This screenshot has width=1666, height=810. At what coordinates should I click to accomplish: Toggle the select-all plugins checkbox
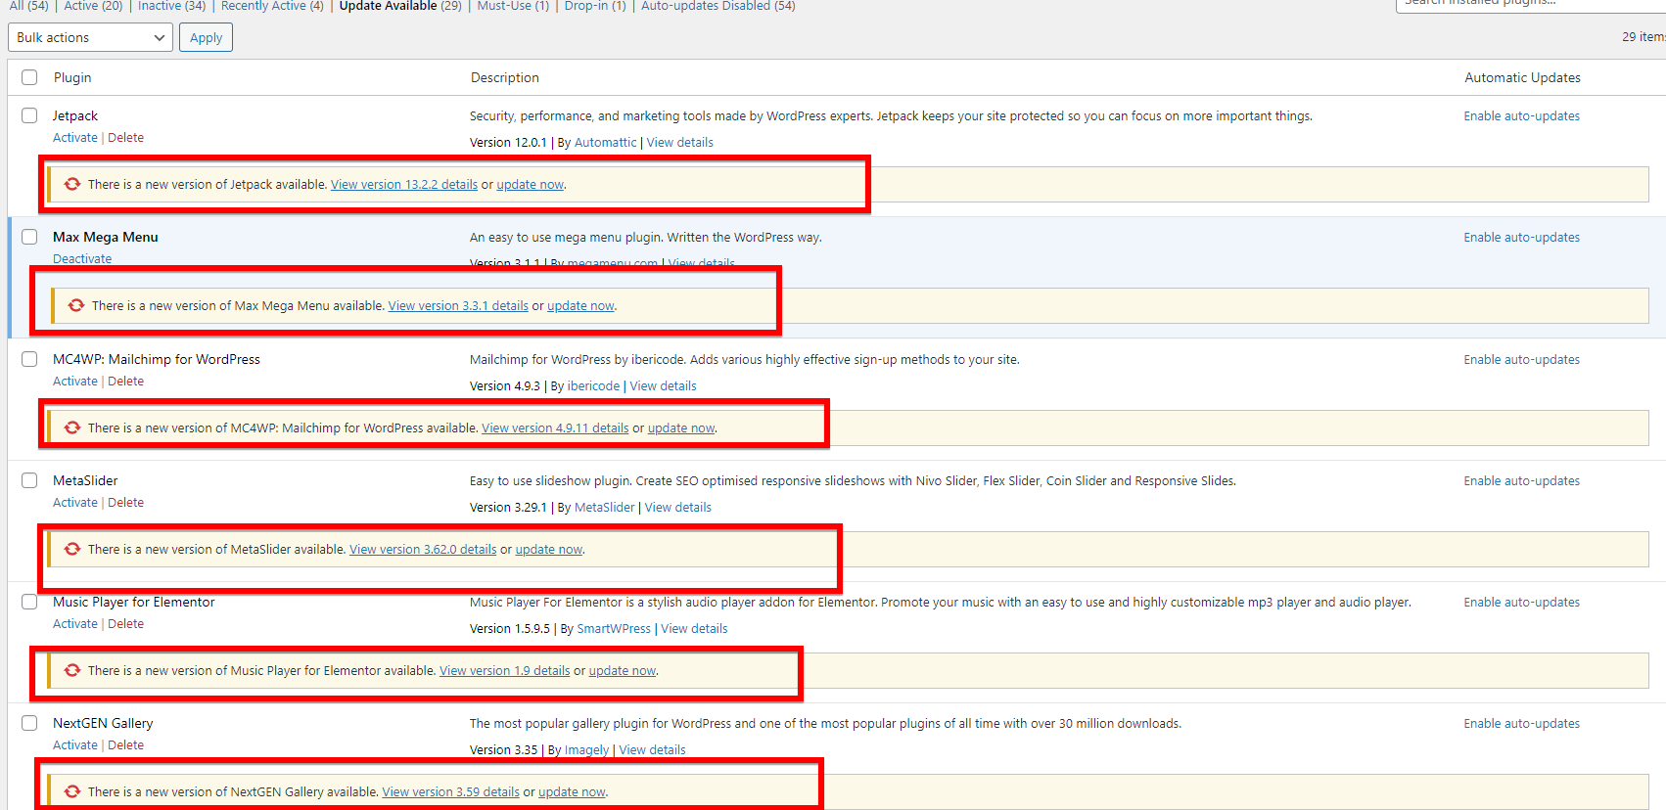click(x=29, y=77)
